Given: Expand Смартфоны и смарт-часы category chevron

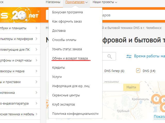Looking at the screenshot, I should (36, 60).
